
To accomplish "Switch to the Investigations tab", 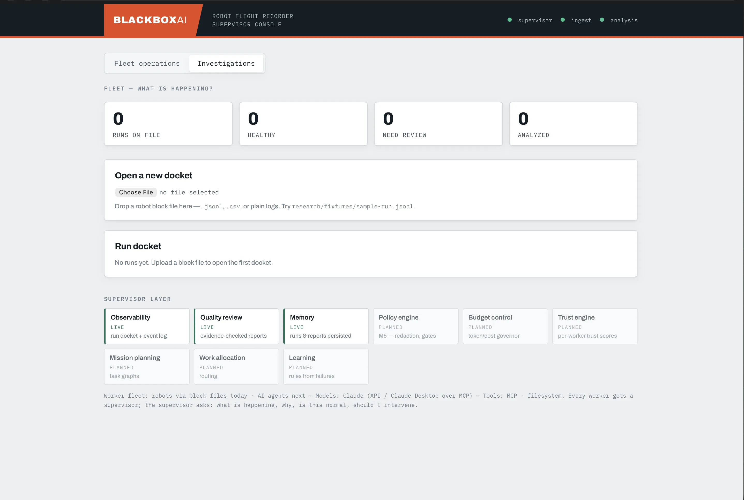I will [226, 63].
